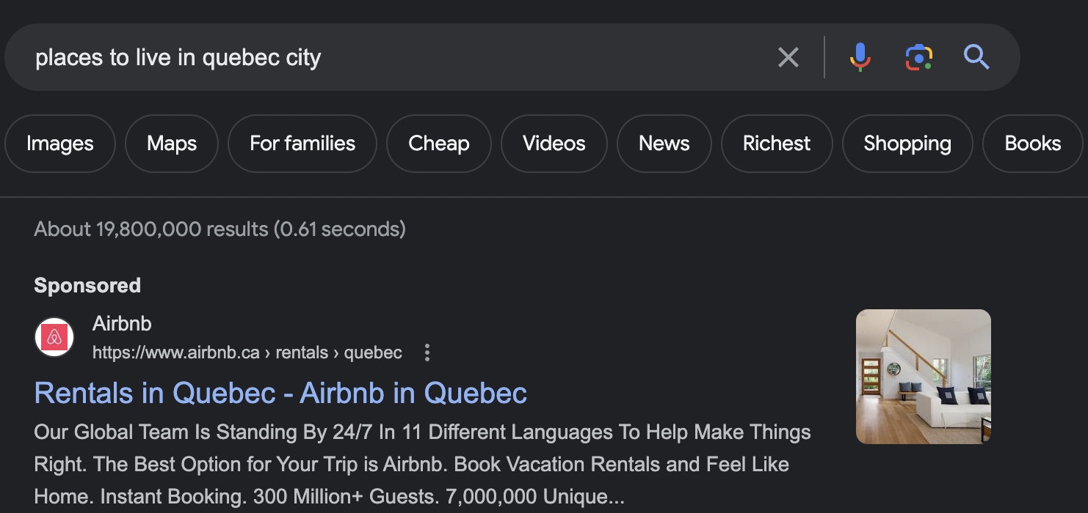
Task: Switch to Videos results tab
Action: (x=554, y=144)
